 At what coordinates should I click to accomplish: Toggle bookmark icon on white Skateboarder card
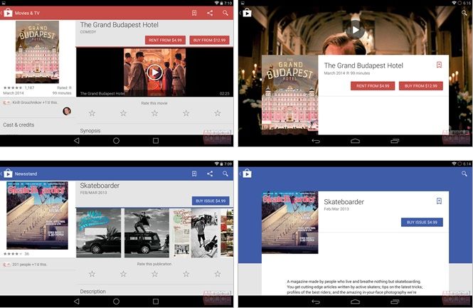(439, 201)
